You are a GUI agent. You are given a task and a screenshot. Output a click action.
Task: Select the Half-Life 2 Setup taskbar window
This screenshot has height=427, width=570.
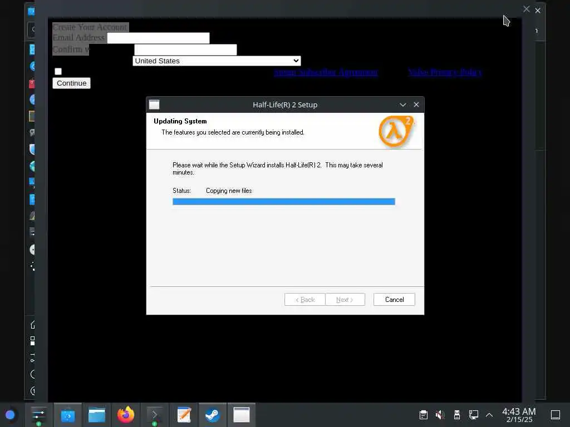[x=242, y=415]
